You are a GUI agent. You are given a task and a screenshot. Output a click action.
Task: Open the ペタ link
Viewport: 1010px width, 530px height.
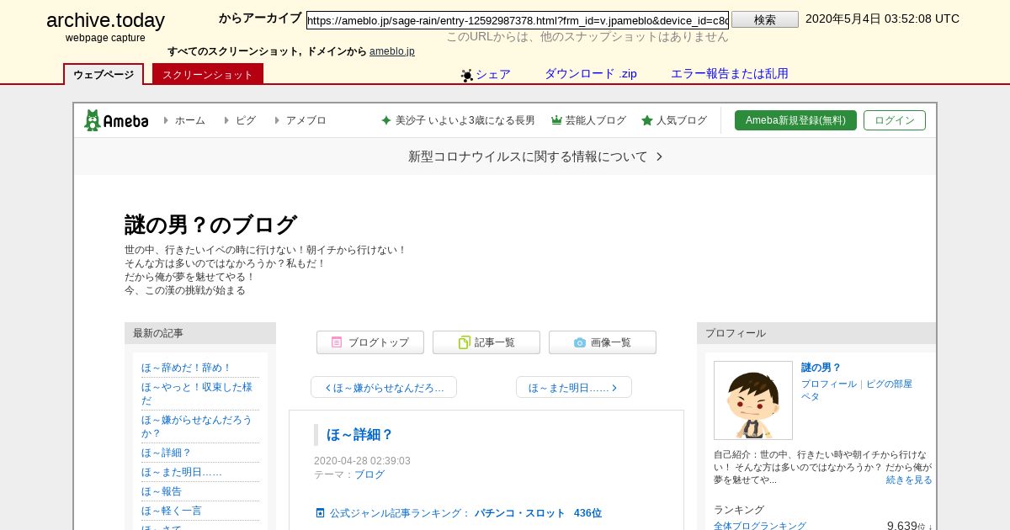coord(811,396)
